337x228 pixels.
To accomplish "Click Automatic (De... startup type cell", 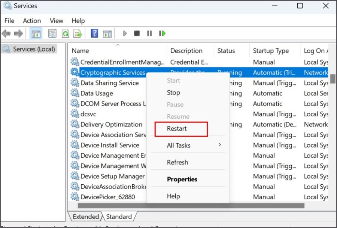I will pyautogui.click(x=275, y=125).
